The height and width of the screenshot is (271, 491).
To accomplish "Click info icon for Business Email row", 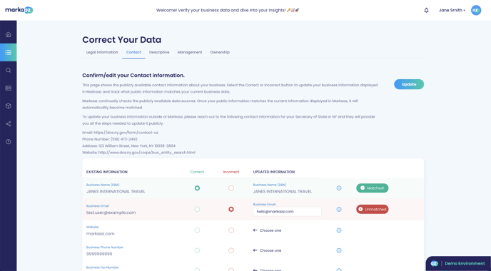I will coord(339,210).
